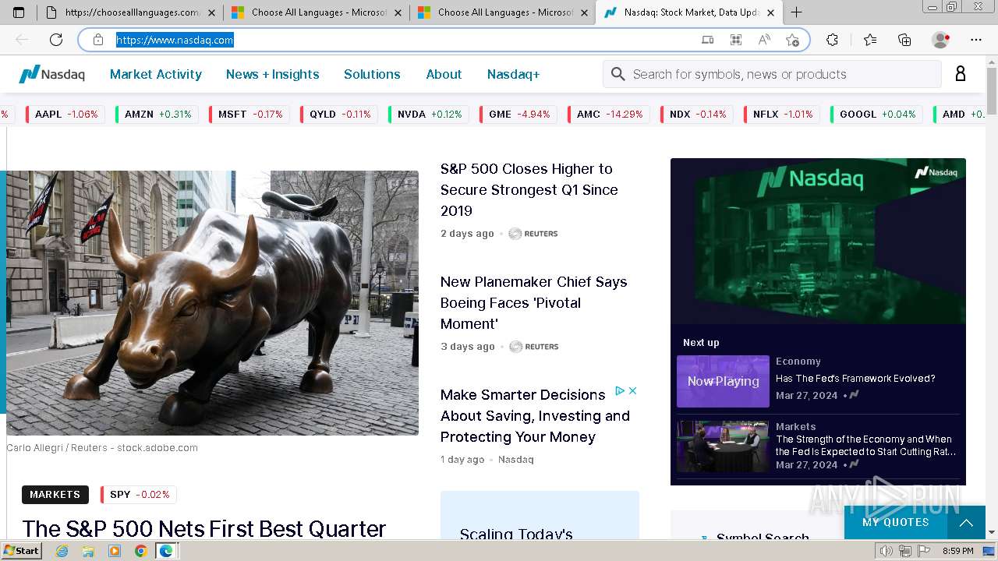This screenshot has height=561, width=998.
Task: Open Make Smarter Decisions sponsored link
Action: click(535, 416)
